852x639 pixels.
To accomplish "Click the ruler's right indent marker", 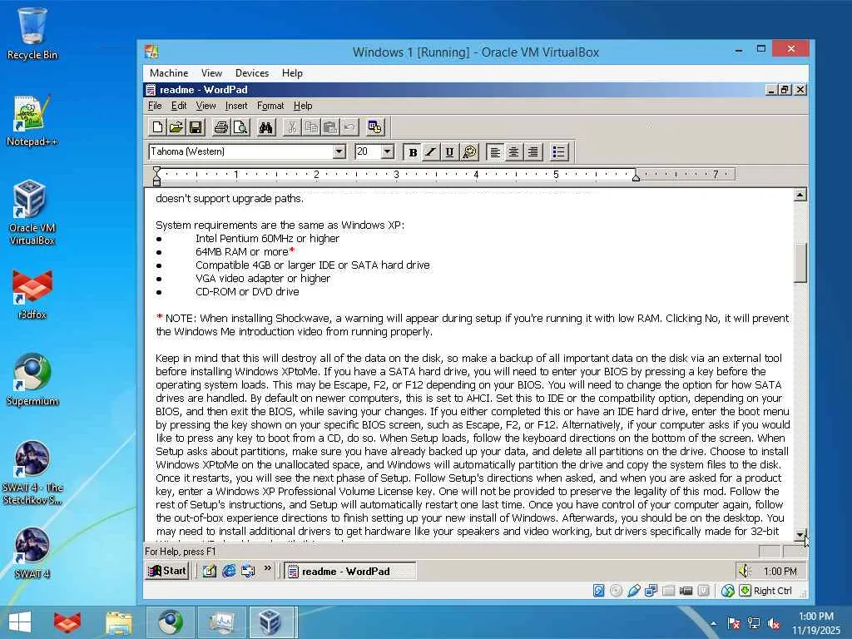I will [636, 176].
